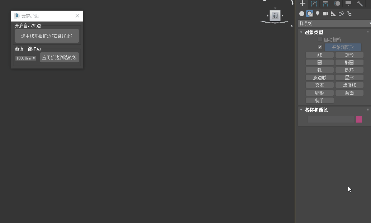This screenshot has width=371, height=223.
Task: Select the Lights bulb category icon
Action: (318, 14)
